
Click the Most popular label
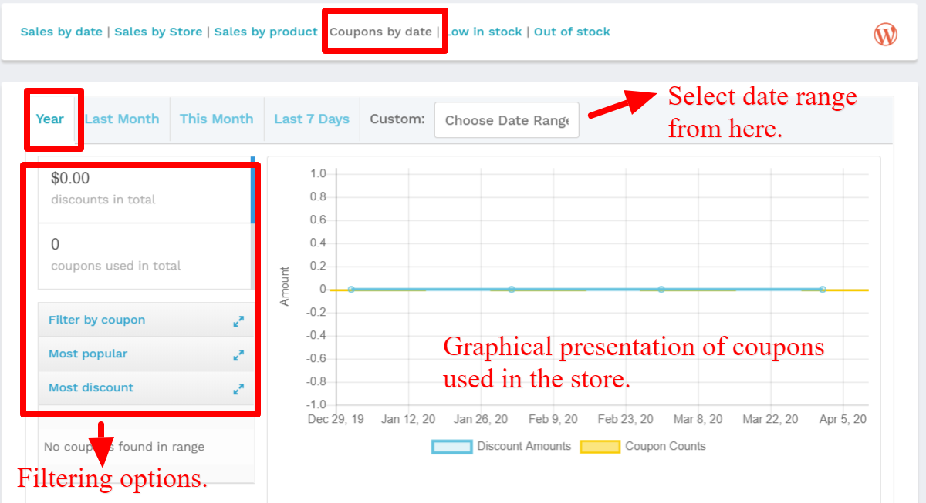point(88,354)
